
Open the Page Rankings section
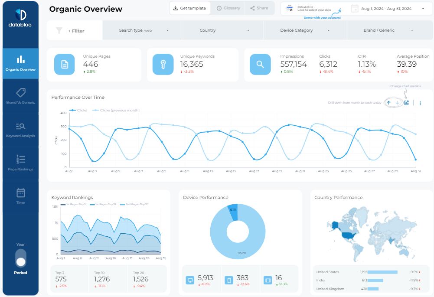pos(20,161)
